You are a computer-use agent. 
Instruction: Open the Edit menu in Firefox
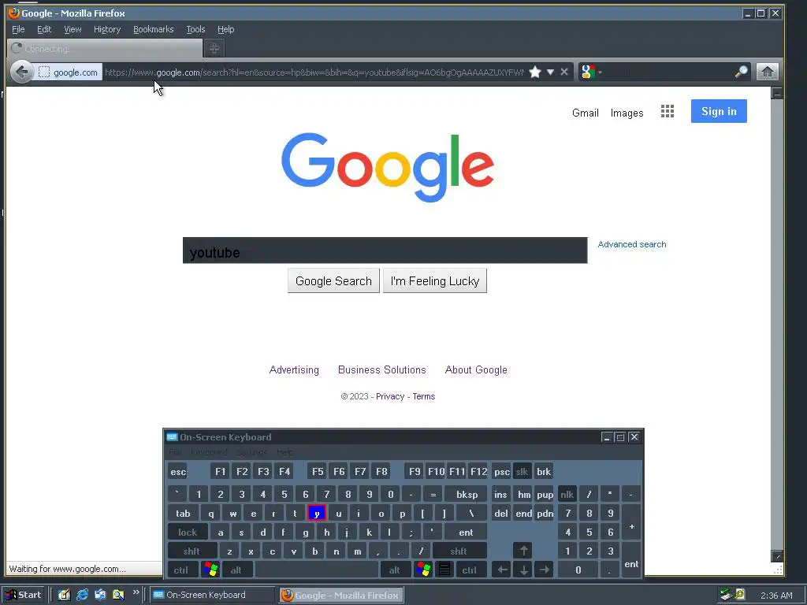[x=44, y=29]
